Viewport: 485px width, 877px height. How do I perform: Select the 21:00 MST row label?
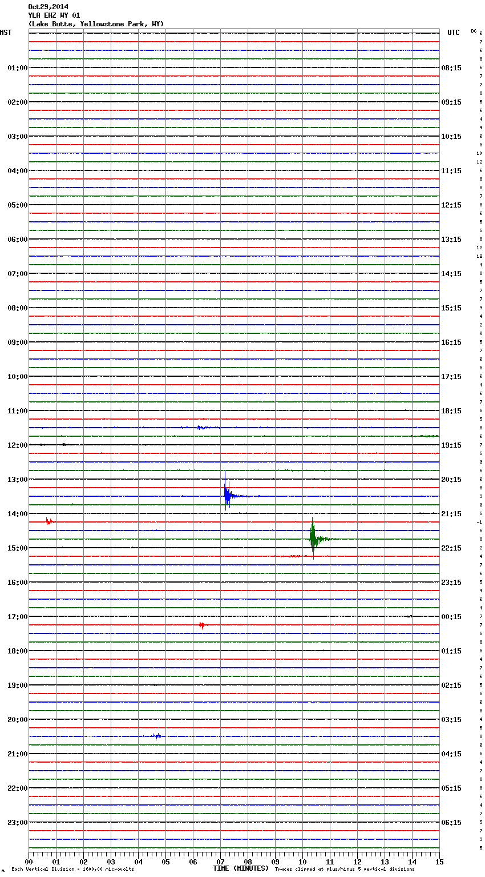point(17,754)
